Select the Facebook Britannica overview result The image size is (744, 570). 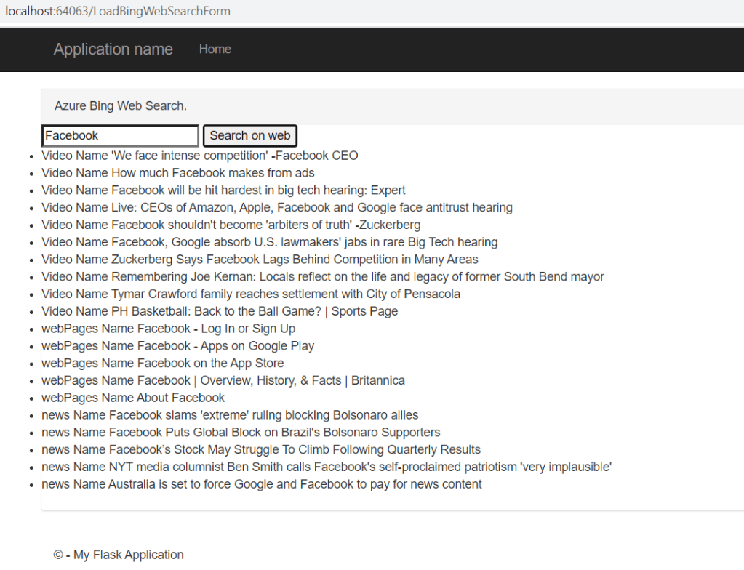tap(223, 381)
